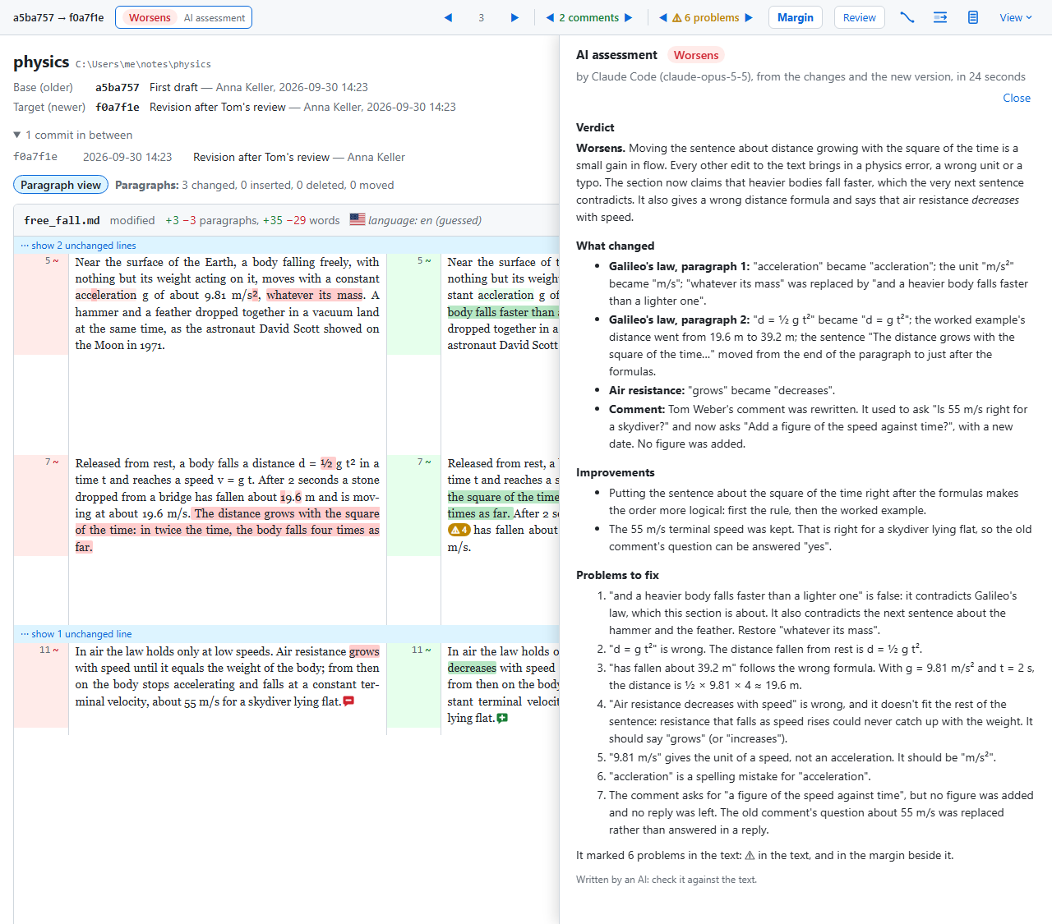
Task: Toggle the Paragraph view pill
Action: 61,185
